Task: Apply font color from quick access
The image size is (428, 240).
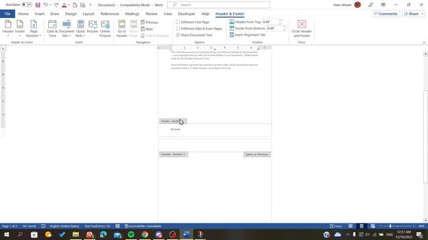Action: (x=64, y=5)
